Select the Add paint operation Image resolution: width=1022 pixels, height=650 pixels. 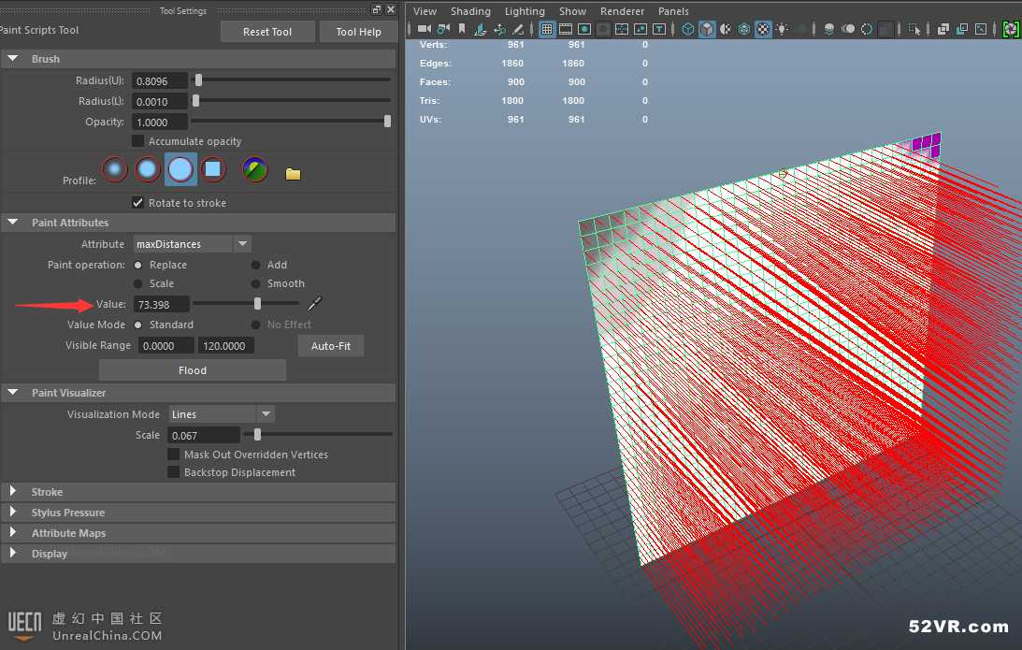[255, 265]
